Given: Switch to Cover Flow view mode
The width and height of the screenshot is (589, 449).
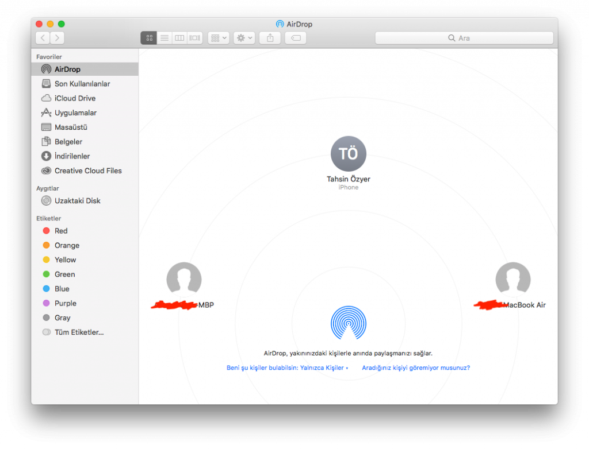Looking at the screenshot, I should pos(195,38).
